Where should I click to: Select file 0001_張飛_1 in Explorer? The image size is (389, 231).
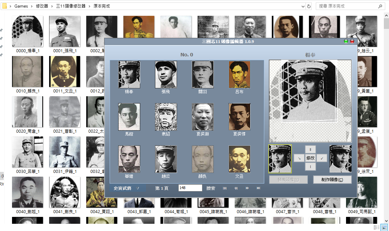point(65,34)
